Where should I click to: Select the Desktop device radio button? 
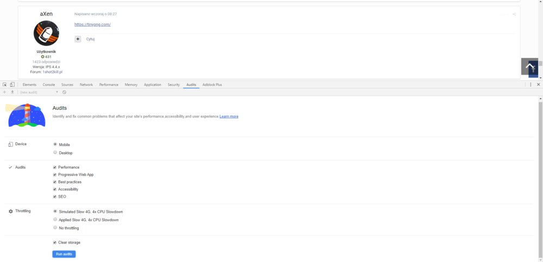(55, 153)
